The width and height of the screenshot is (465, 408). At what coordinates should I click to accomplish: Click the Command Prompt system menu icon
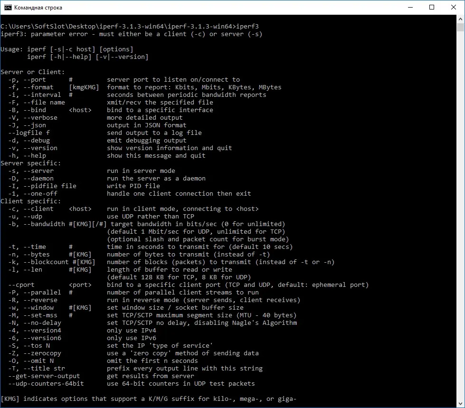[x=8, y=8]
